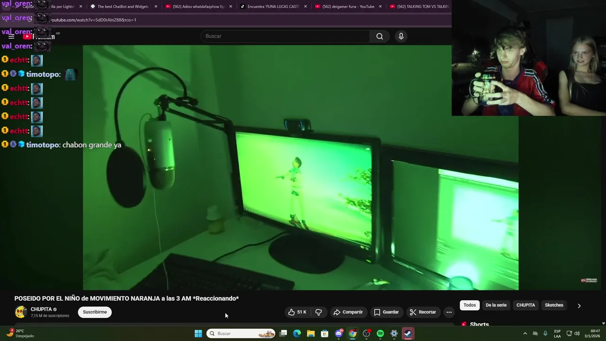Select the 'Todos' filter chip
Viewport: 606px width, 341px height.
(x=470, y=305)
